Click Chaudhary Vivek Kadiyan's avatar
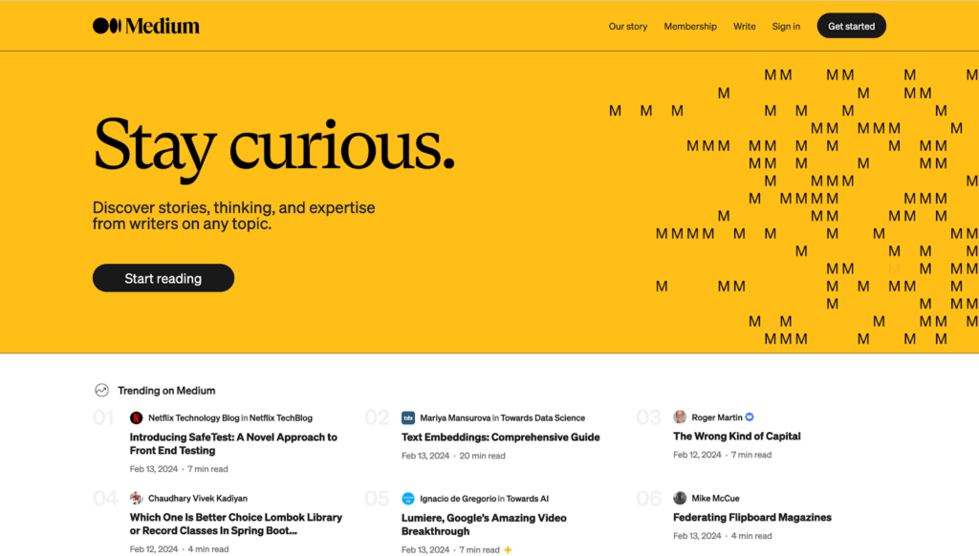Image resolution: width=979 pixels, height=556 pixels. tap(136, 498)
